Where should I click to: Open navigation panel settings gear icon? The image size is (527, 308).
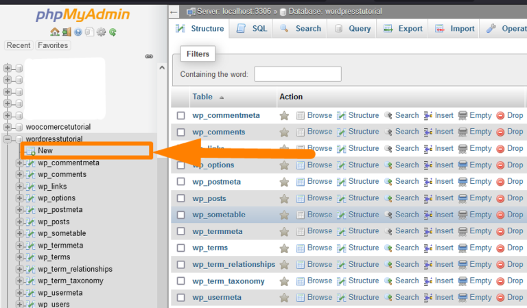pos(101,32)
